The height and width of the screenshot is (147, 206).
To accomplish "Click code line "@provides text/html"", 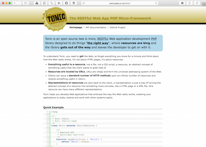I will (x=71, y=135).
